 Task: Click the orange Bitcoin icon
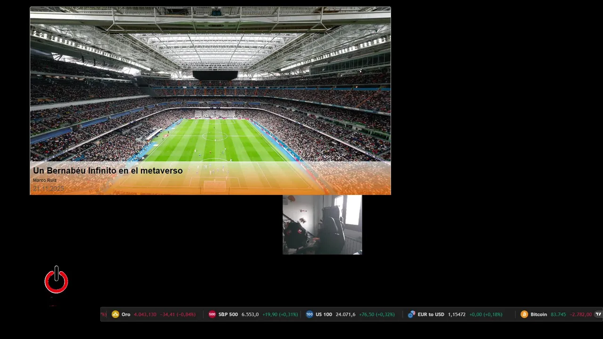[524, 315]
